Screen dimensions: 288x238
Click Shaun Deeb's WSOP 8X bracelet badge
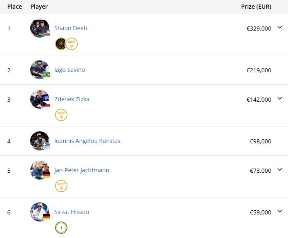tap(72, 44)
